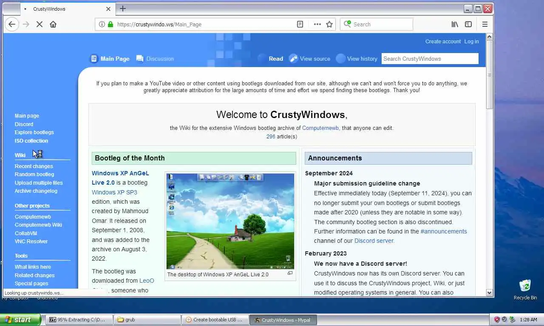Open Related changes tool link

(34, 275)
